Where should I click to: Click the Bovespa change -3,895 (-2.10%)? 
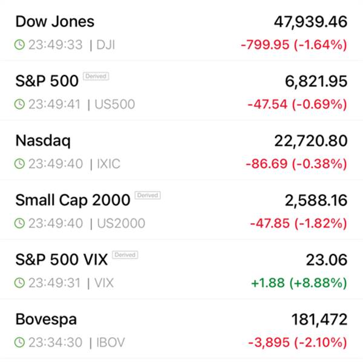point(297,342)
